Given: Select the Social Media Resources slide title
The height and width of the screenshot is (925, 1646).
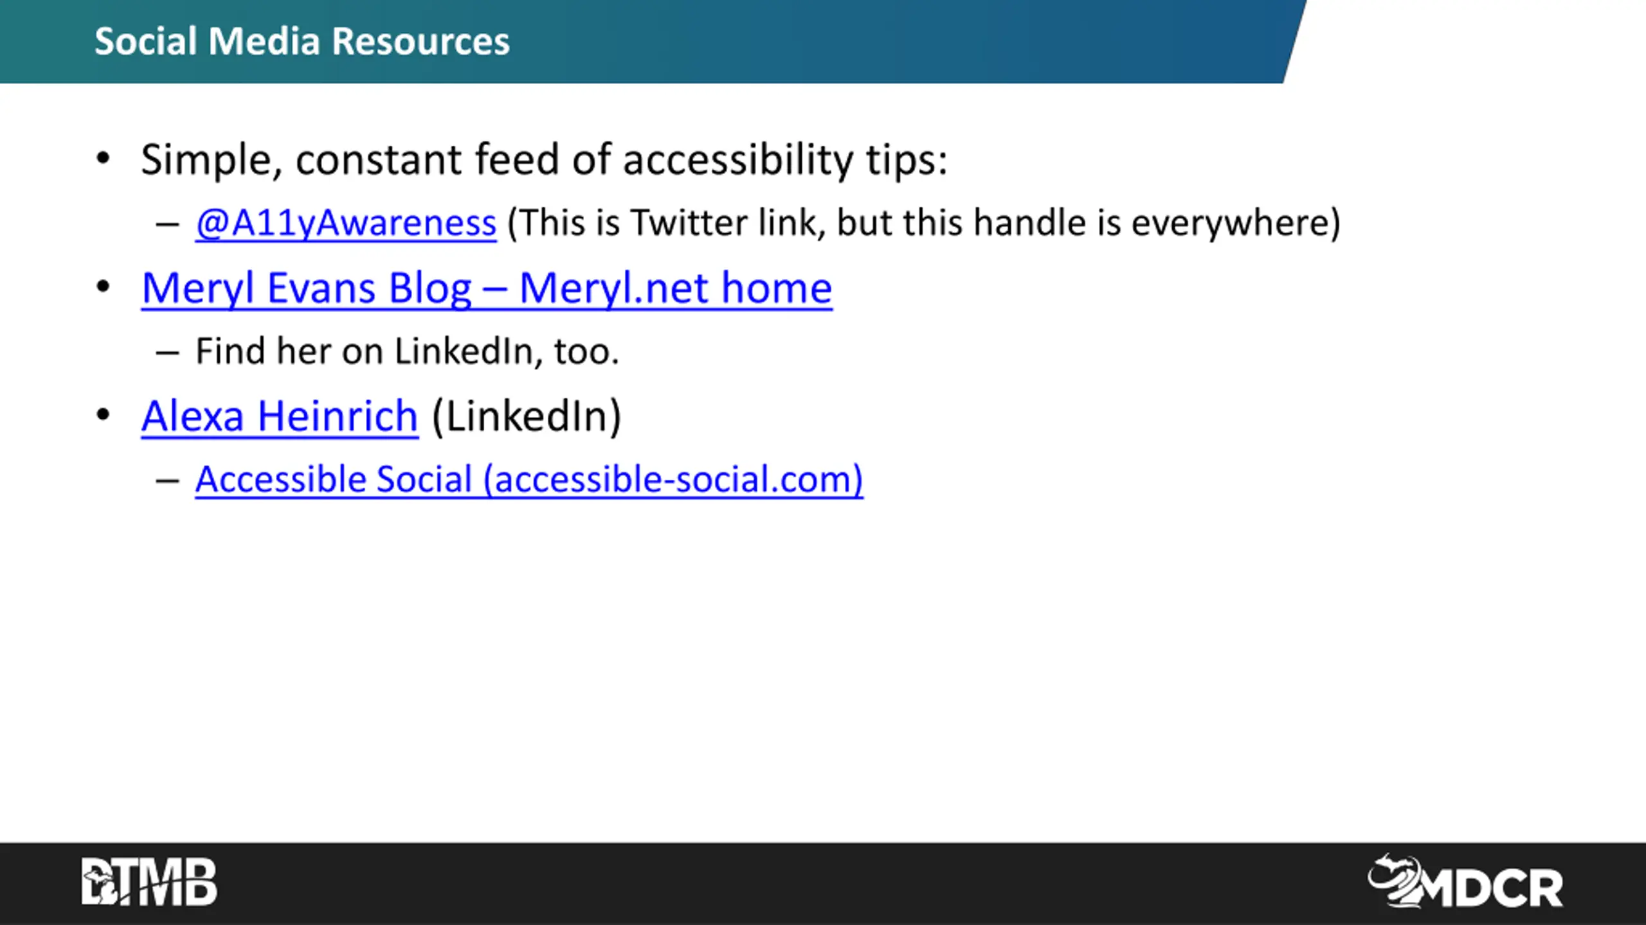Looking at the screenshot, I should [x=302, y=42].
